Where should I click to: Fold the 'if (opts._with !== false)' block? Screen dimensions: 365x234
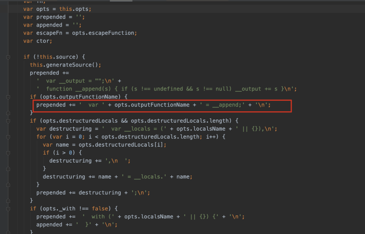[x=8, y=209]
